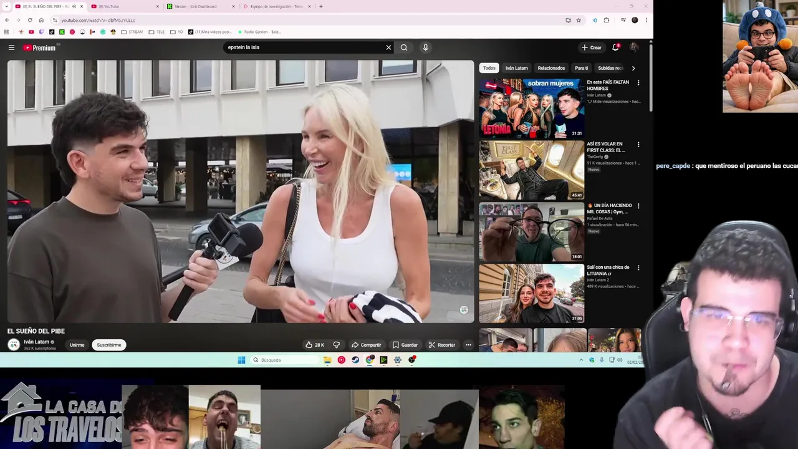
Task: Open more actions three-dot menu under video
Action: click(x=468, y=345)
